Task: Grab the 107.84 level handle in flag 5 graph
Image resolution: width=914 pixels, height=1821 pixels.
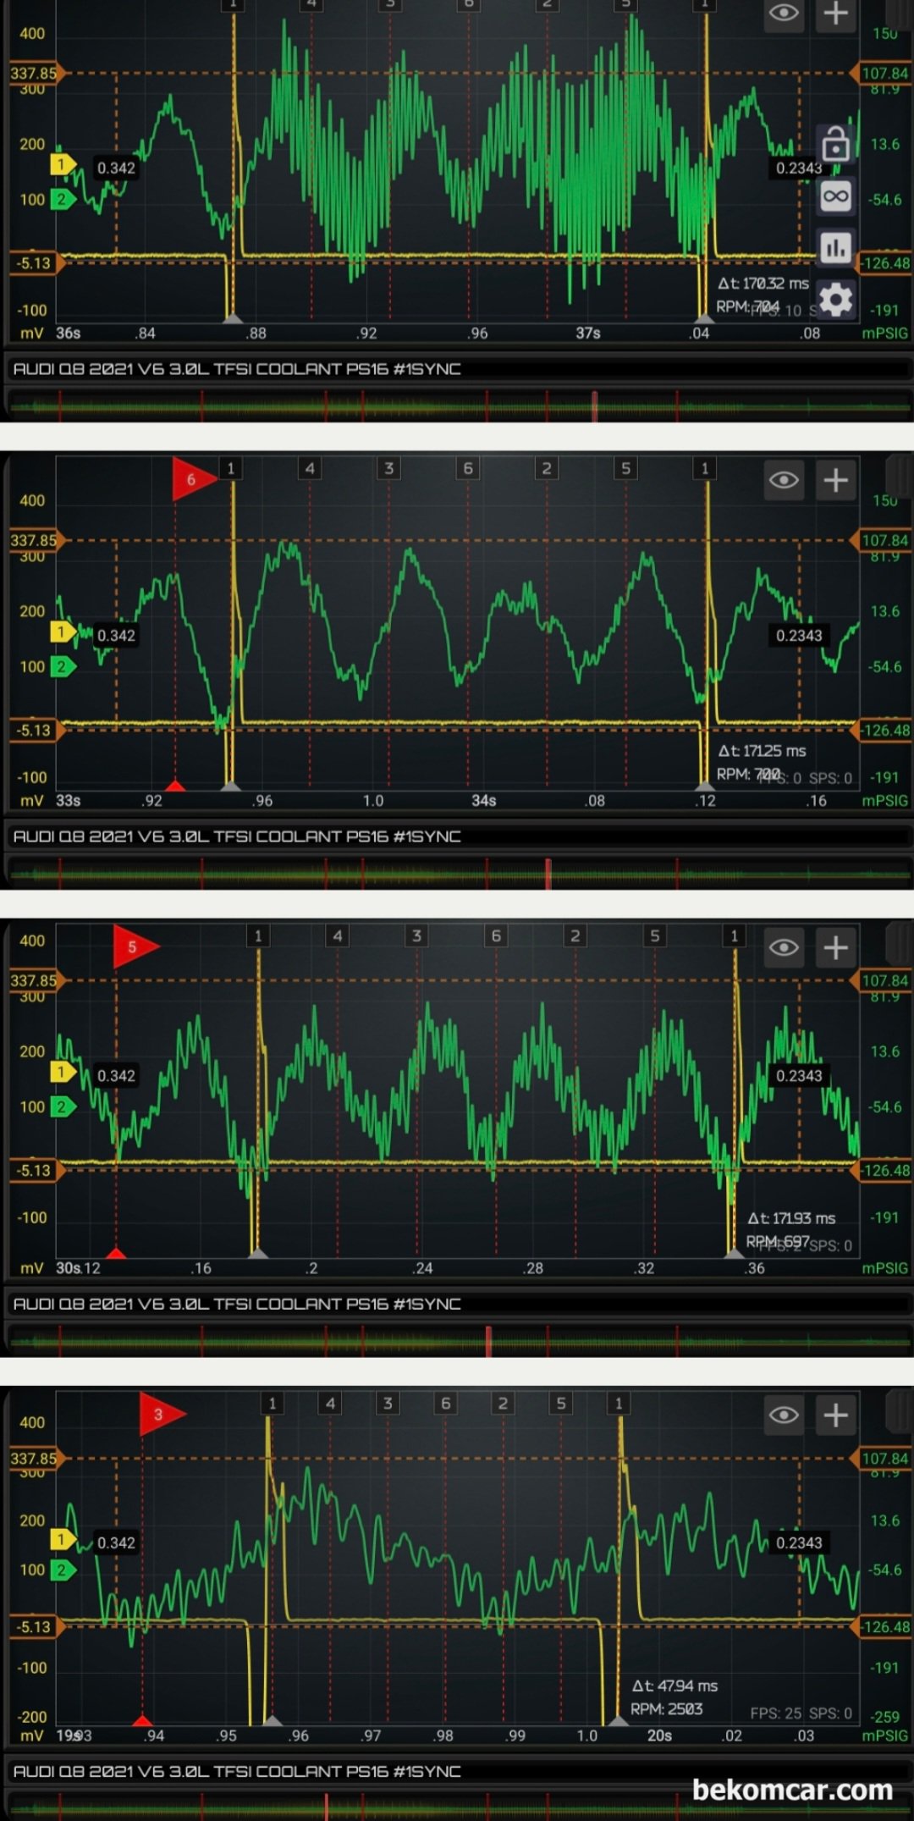Action: tap(883, 980)
